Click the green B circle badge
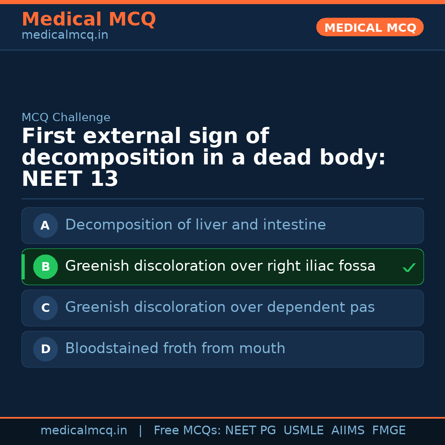Screen dimensions: 445x445 [45, 267]
